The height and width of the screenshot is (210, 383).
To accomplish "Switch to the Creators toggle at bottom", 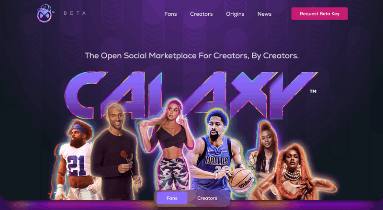I will (207, 198).
